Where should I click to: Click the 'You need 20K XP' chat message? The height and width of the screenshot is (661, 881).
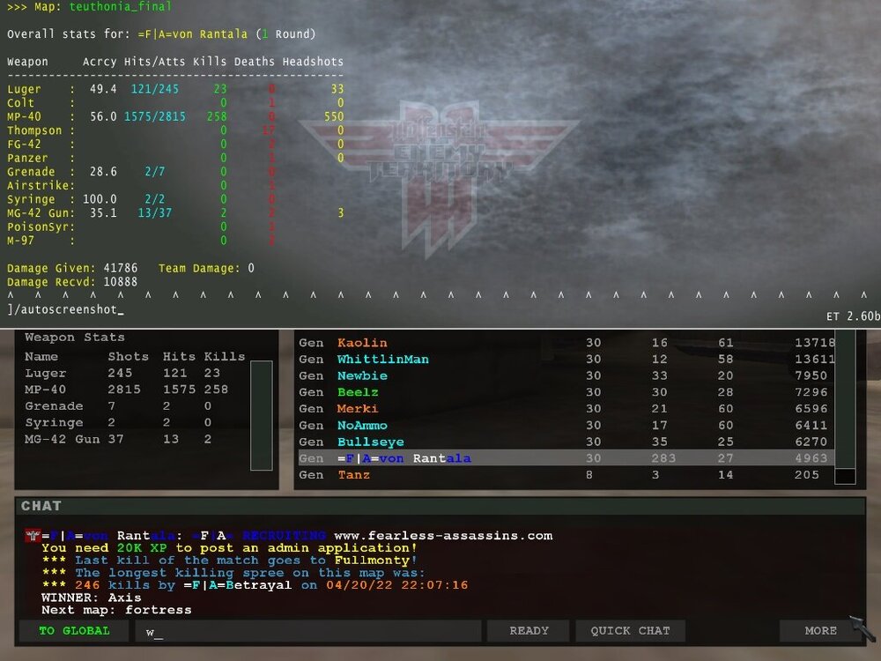point(229,548)
